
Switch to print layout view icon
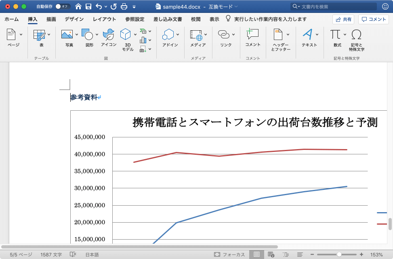click(x=256, y=255)
